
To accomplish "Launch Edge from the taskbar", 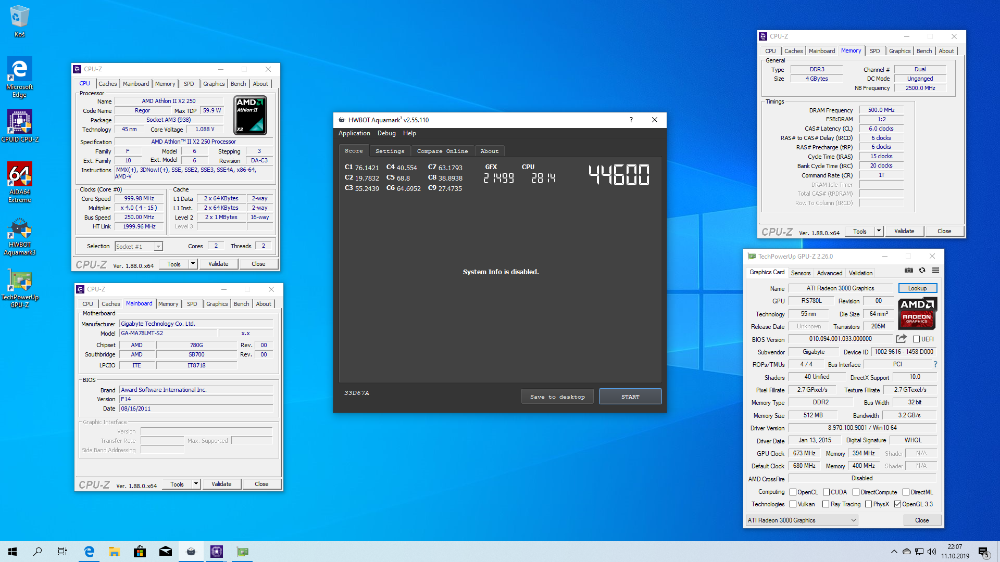I will tap(89, 552).
